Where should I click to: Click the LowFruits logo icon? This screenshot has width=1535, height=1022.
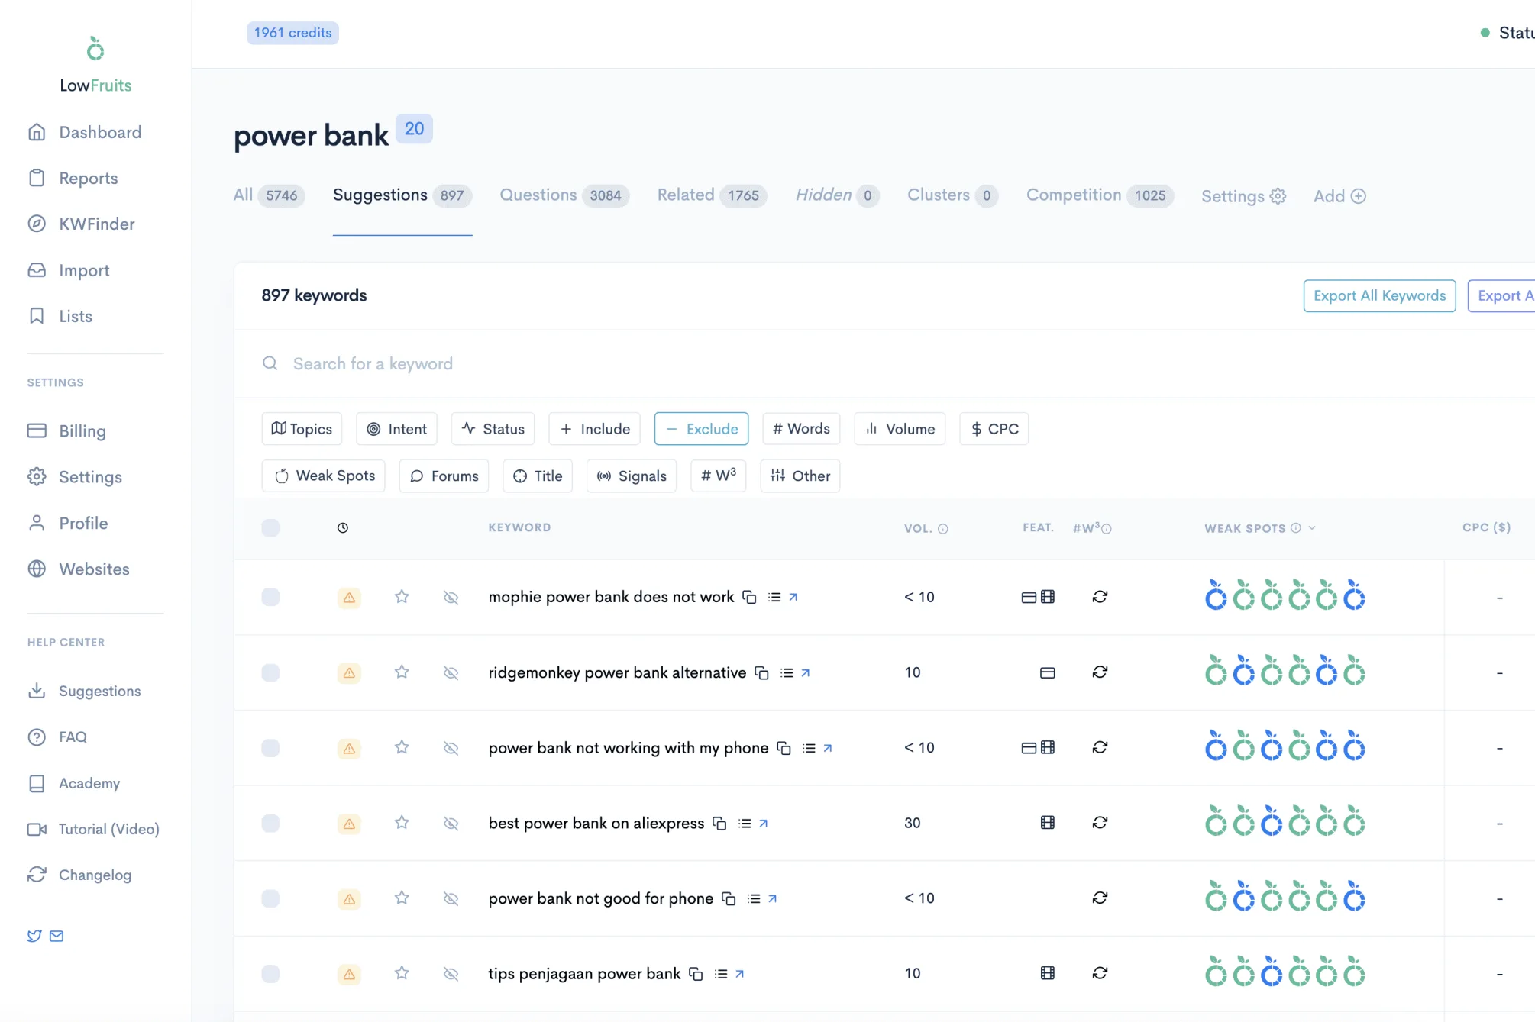click(95, 49)
